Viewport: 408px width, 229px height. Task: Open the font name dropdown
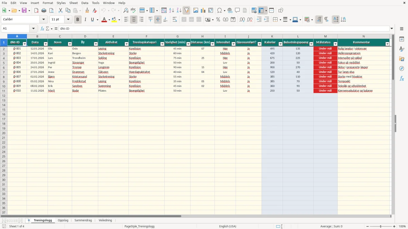tap(44, 20)
